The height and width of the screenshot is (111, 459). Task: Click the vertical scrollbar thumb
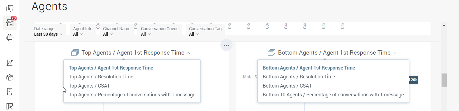point(444,80)
